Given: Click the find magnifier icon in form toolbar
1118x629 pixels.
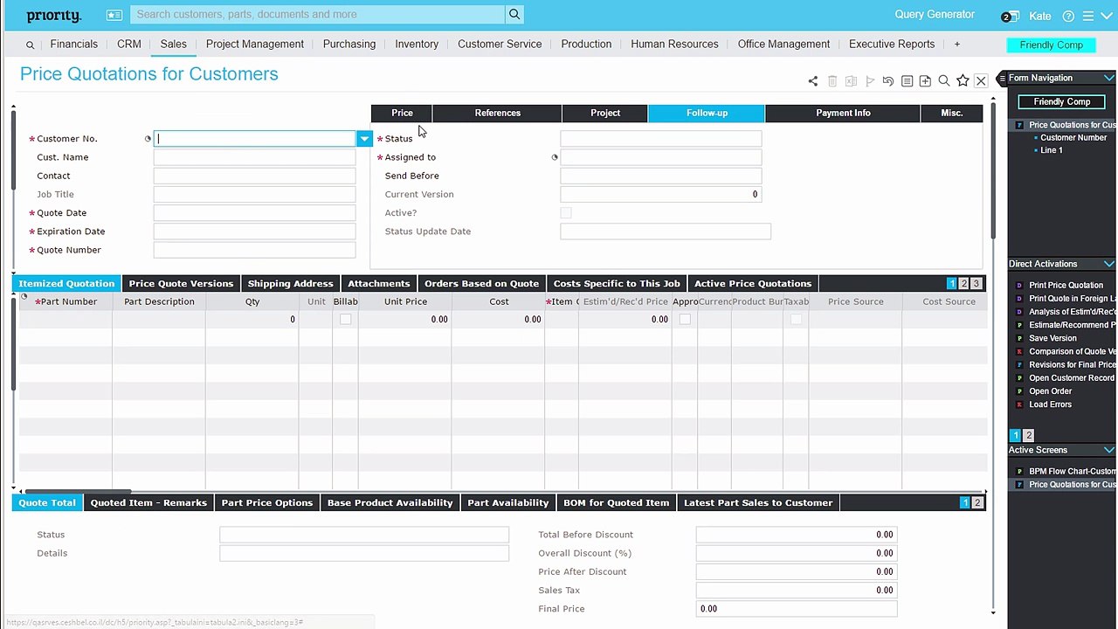Looking at the screenshot, I should 944,81.
